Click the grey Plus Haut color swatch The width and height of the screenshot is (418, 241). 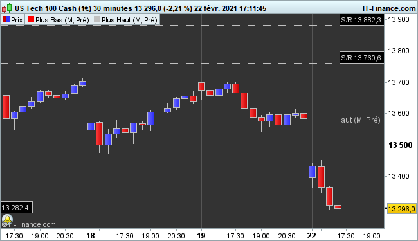point(97,20)
